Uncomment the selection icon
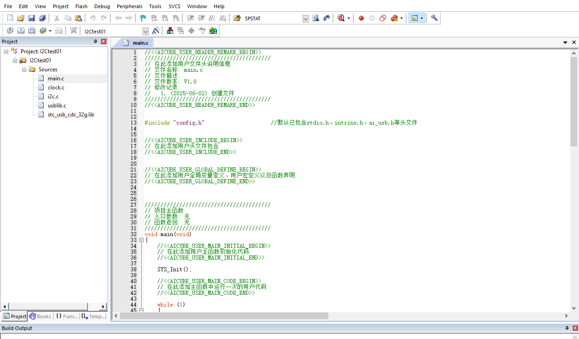 pyautogui.click(x=223, y=18)
